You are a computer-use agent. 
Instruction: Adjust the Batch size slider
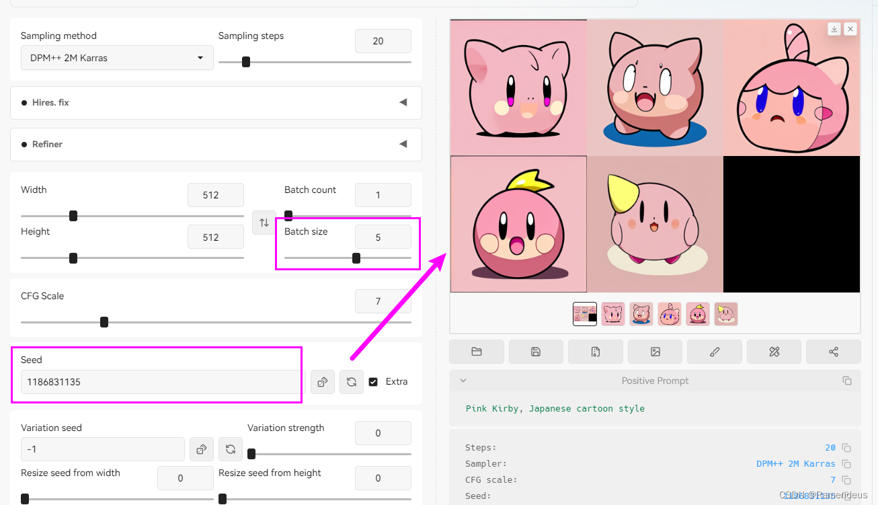pos(348,258)
